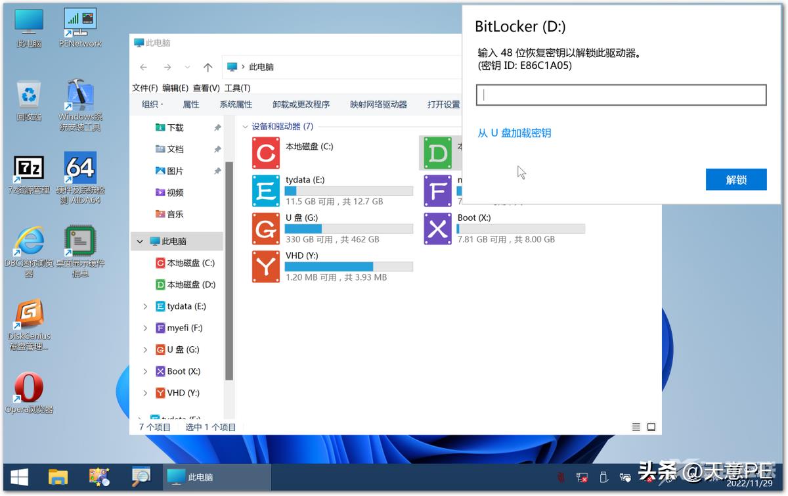Open the 组织 dropdown menu

click(152, 104)
